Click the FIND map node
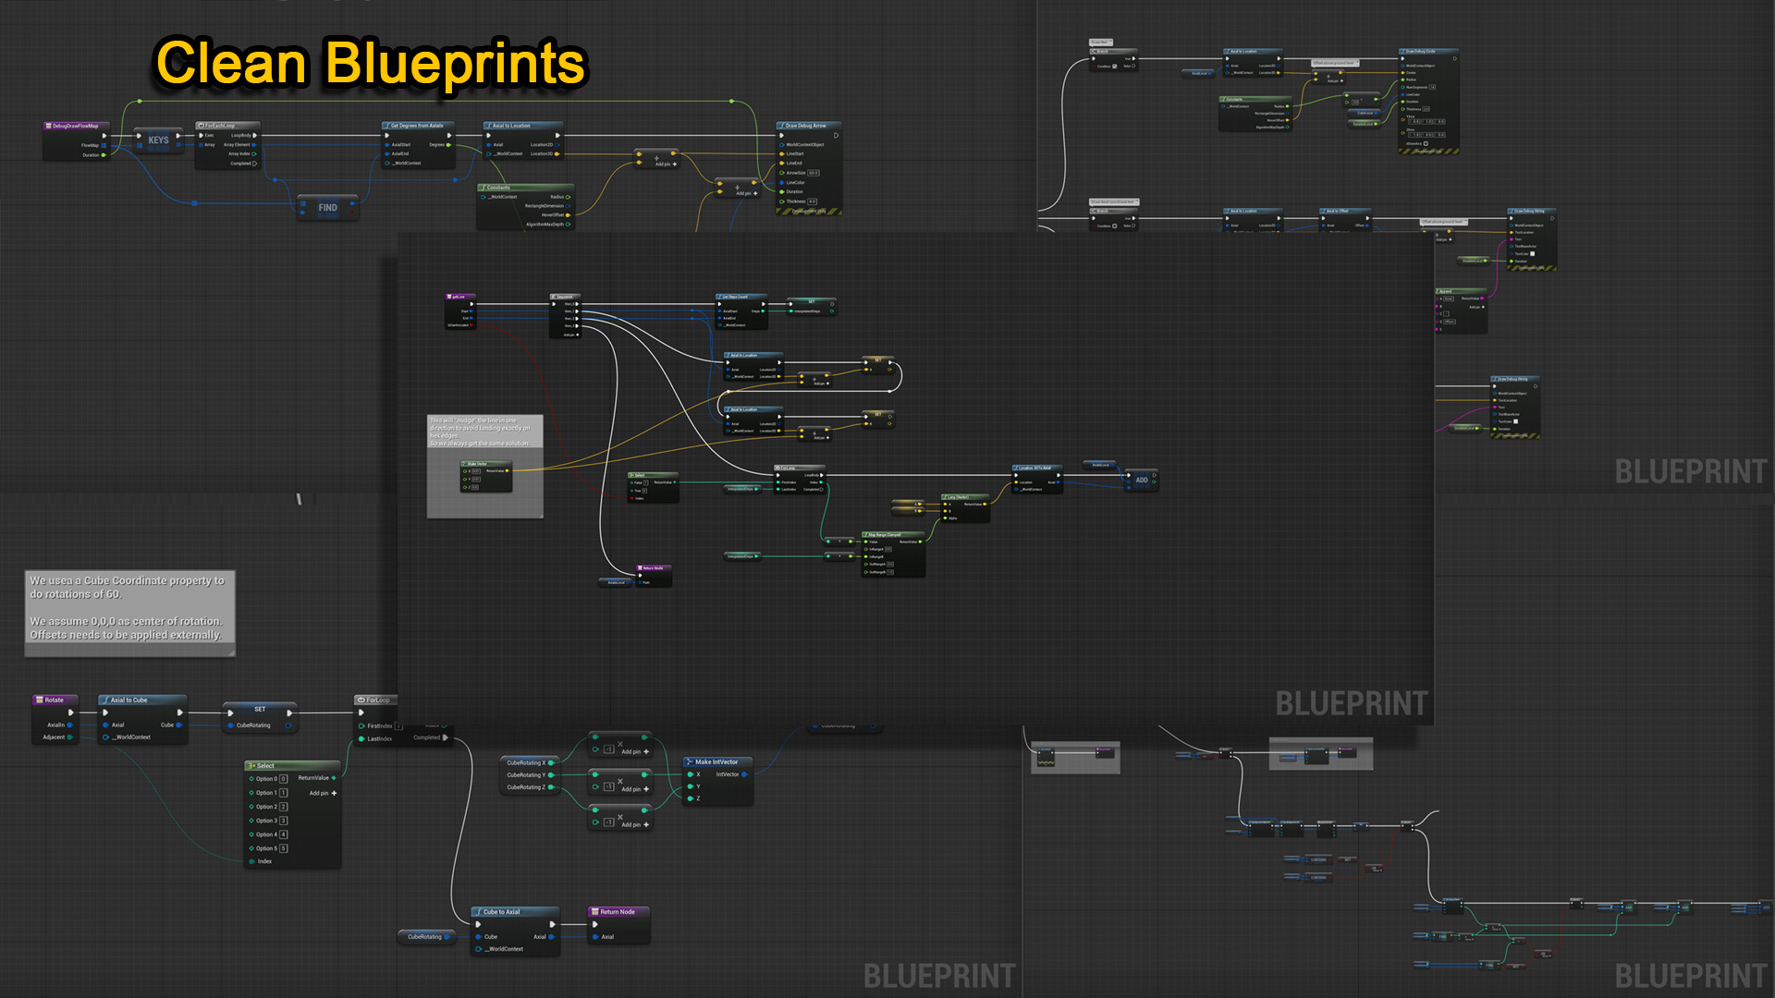Image resolution: width=1775 pixels, height=998 pixels. (x=327, y=208)
